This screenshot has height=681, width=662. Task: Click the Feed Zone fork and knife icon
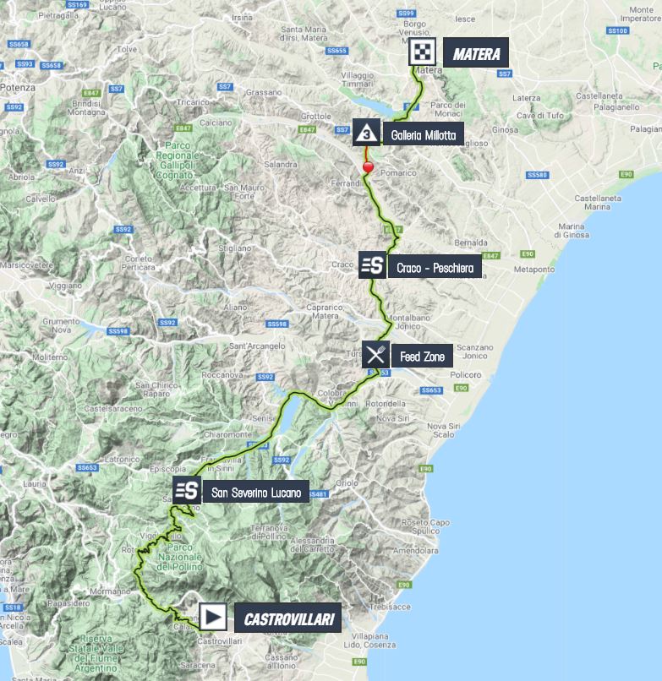click(375, 354)
